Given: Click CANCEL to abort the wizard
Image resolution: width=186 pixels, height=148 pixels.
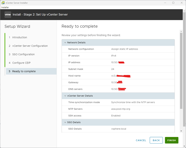Looking at the screenshot, I should pyautogui.click(x=141, y=140).
